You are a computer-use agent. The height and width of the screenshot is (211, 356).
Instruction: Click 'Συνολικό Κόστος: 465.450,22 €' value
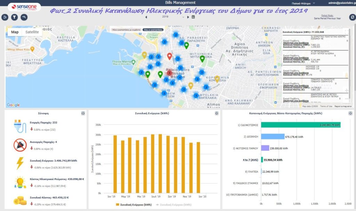49,197
